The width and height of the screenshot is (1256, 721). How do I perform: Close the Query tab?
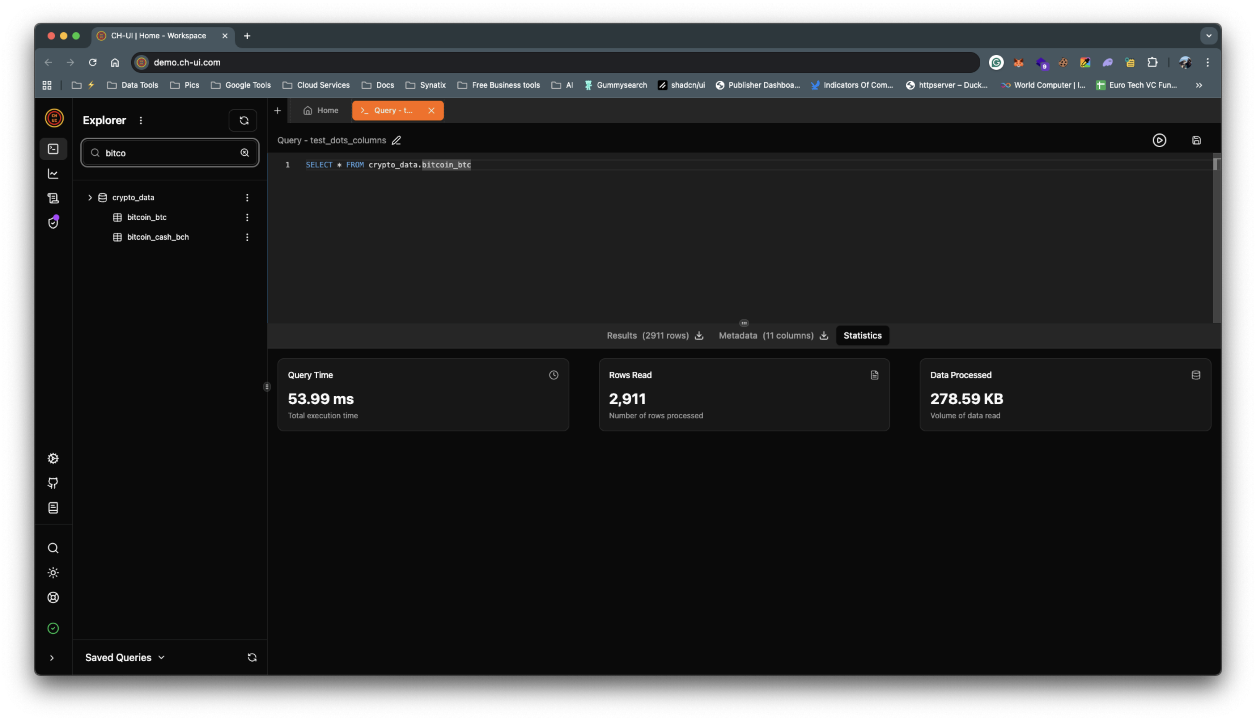pos(431,110)
